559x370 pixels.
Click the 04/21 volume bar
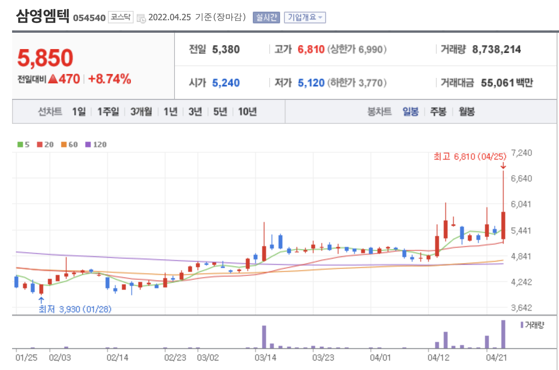click(487, 342)
